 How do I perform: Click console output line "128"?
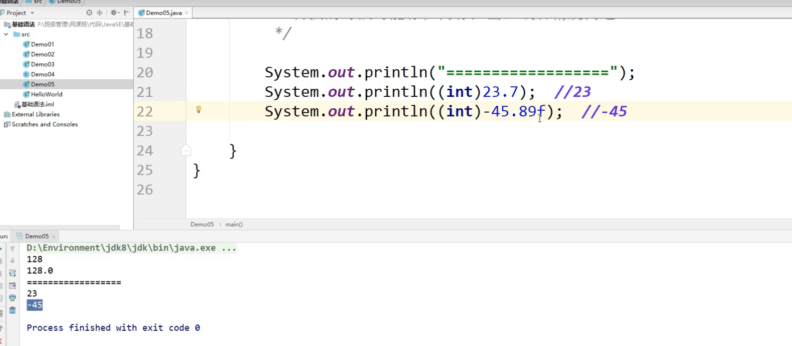click(x=35, y=259)
